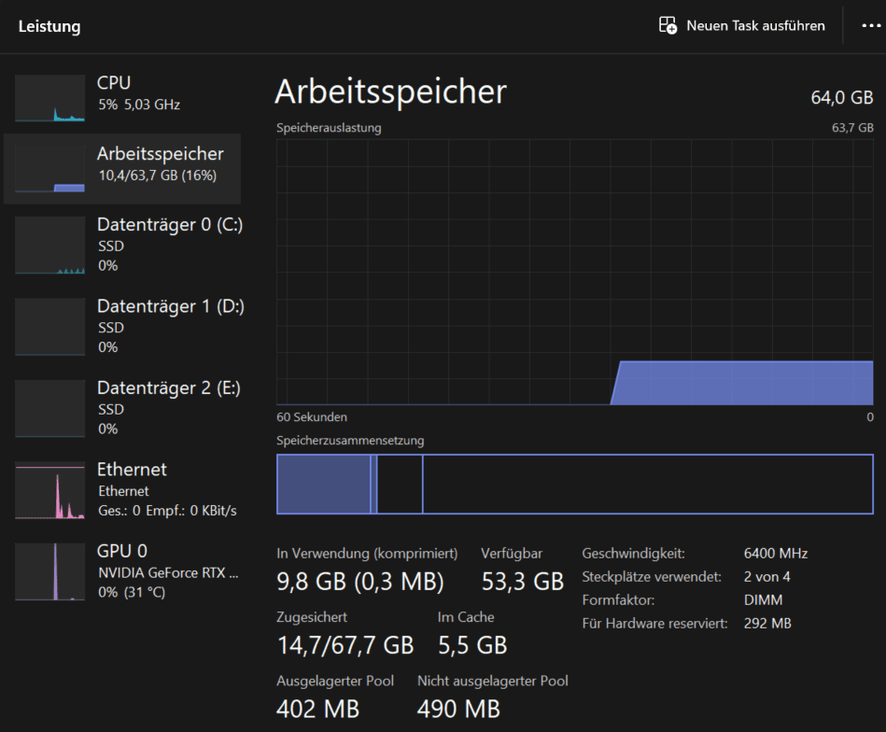886x732 pixels.
Task: Select Datenträger 1 (D:) in sidebar
Action: click(170, 306)
